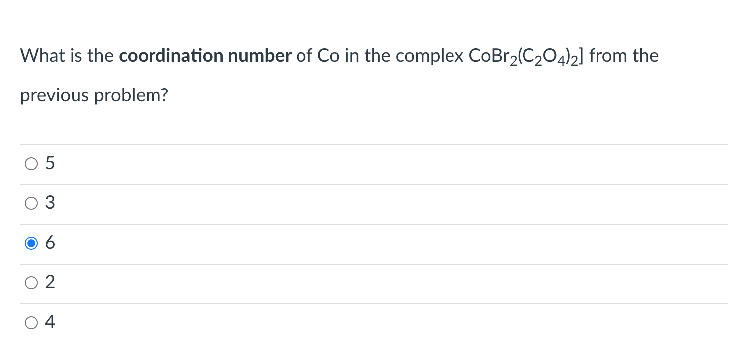The height and width of the screenshot is (360, 748).
Task: Select the radio button for answer 3
Action: point(31,203)
